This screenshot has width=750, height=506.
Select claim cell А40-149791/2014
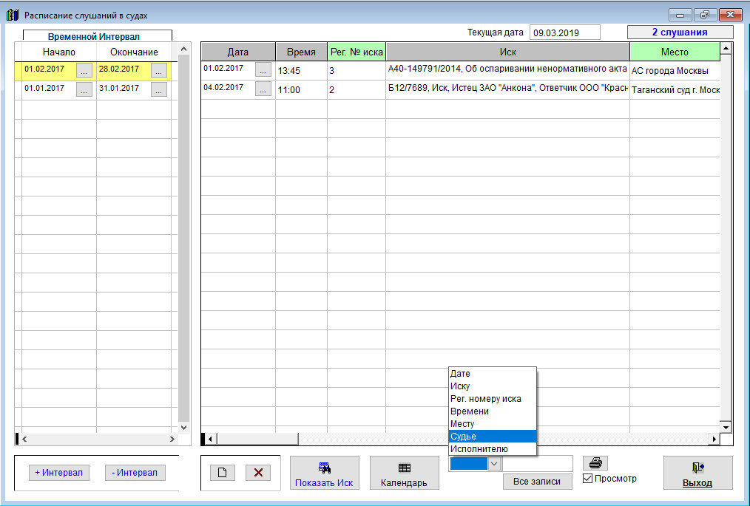pos(507,71)
